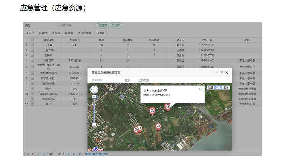Screen dimensions: 297x166
Task: Switch map to 三维 view
Action: 226,88
